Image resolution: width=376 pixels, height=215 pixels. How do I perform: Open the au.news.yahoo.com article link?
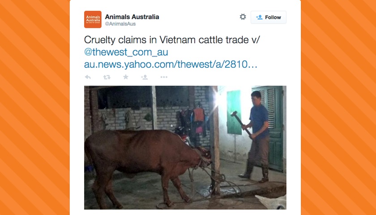pyautogui.click(x=171, y=64)
